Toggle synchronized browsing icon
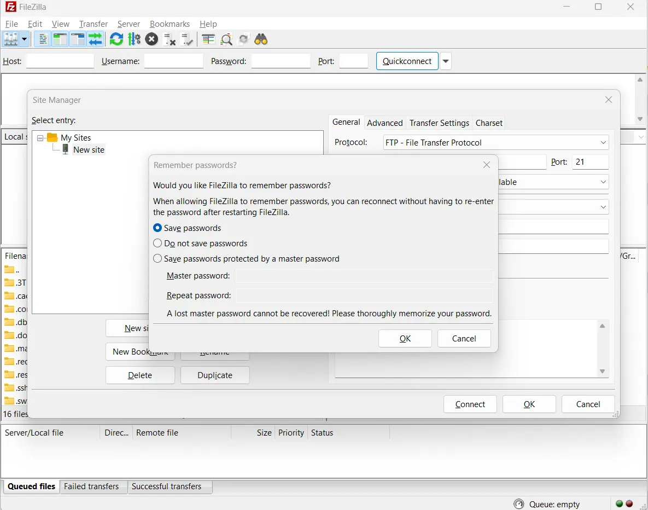The height and width of the screenshot is (510, 648). click(244, 39)
